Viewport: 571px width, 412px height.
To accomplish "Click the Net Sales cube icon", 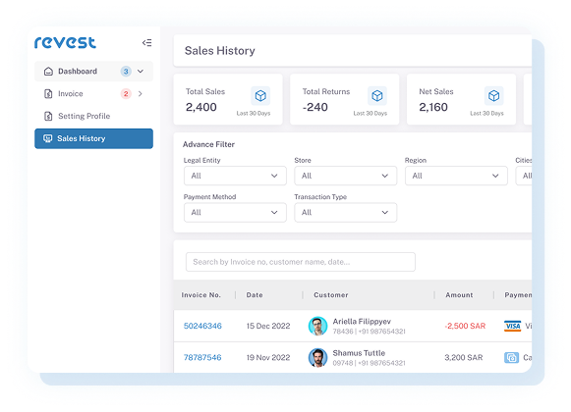I will pyautogui.click(x=493, y=95).
